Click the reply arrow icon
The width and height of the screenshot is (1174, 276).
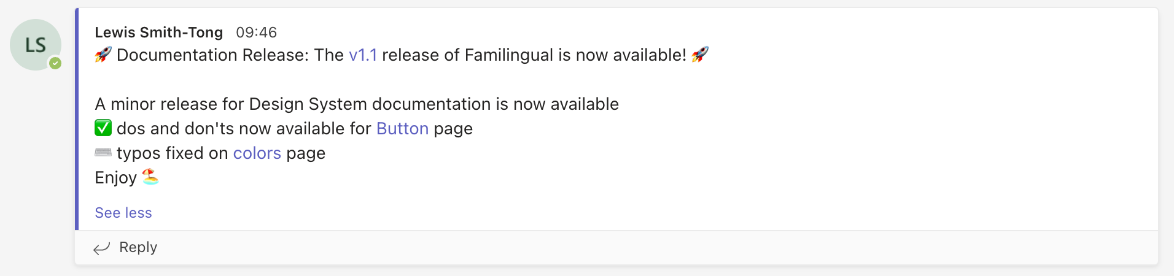pyautogui.click(x=101, y=248)
